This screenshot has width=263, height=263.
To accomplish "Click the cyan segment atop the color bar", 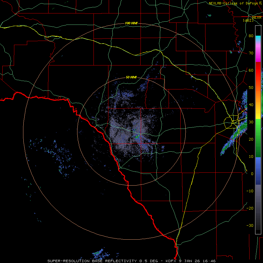I will point(258,39).
